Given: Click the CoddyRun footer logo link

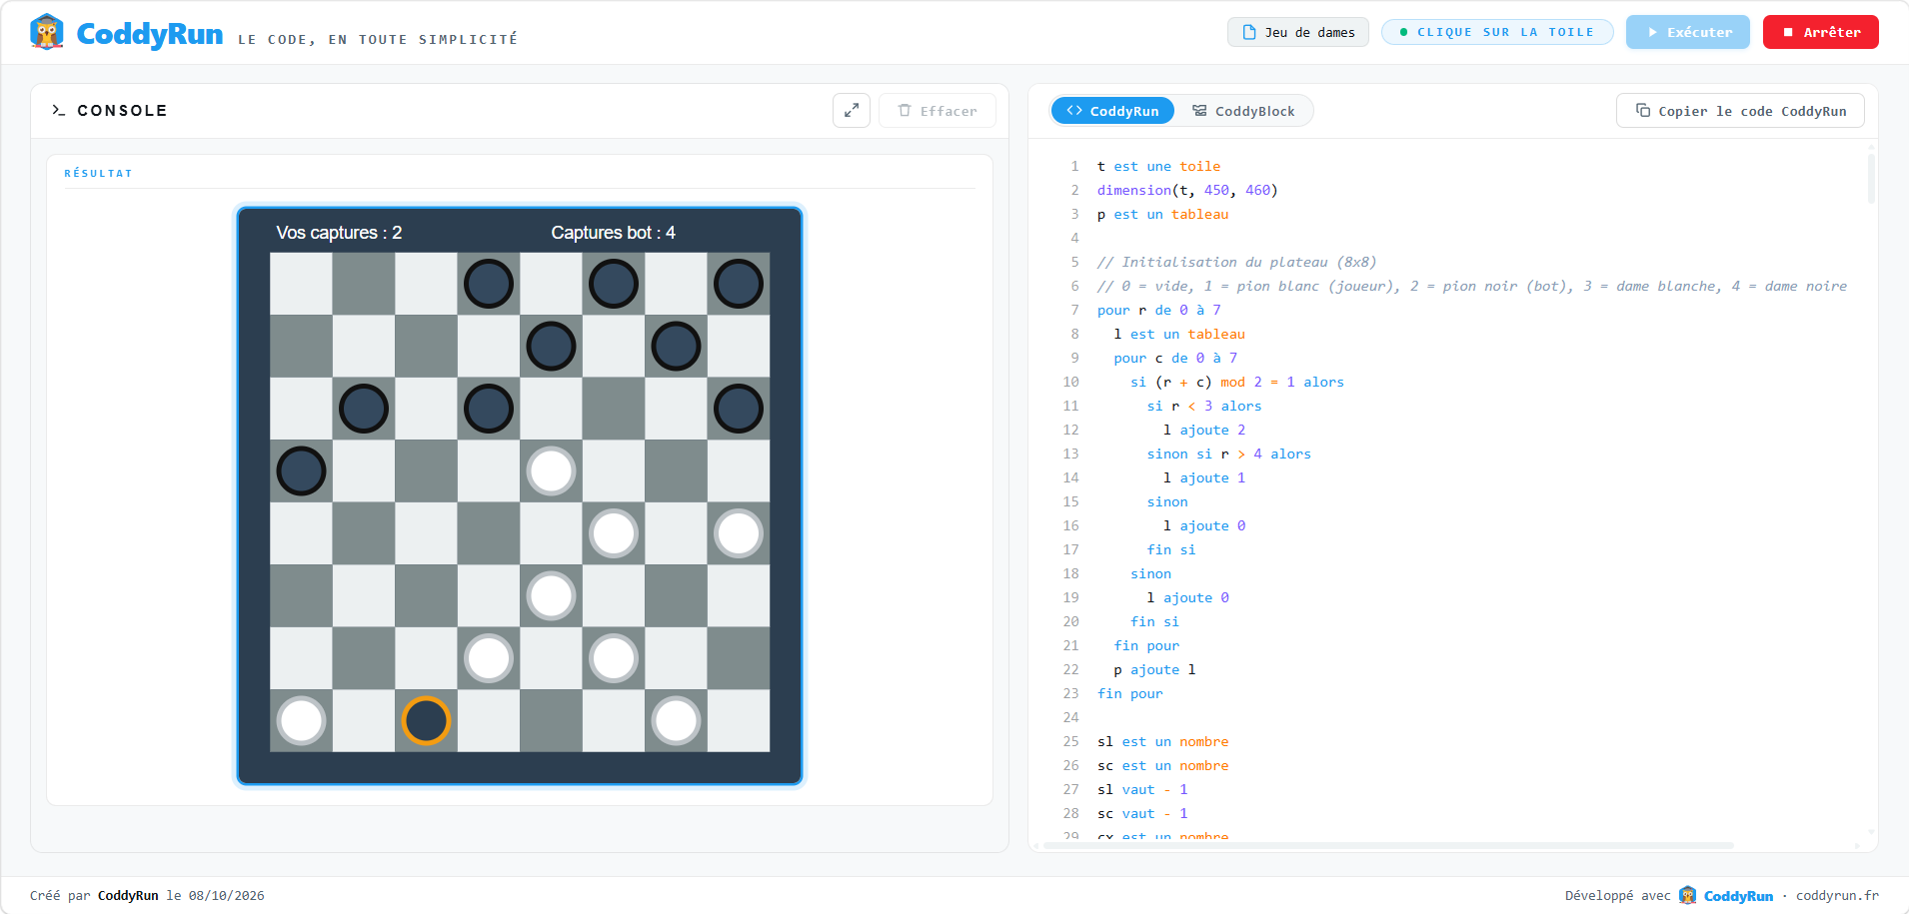Looking at the screenshot, I should tap(1726, 896).
